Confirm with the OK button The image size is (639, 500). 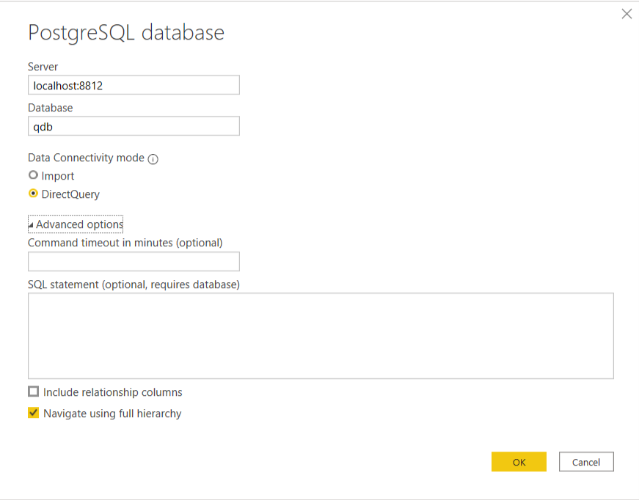coord(519,462)
